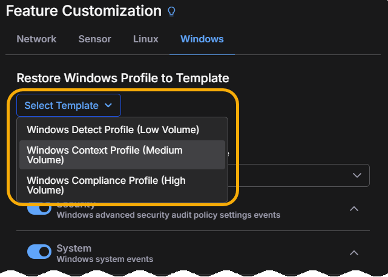
Task: Choose Windows Detect Profile (Low Volume)
Action: tap(113, 129)
